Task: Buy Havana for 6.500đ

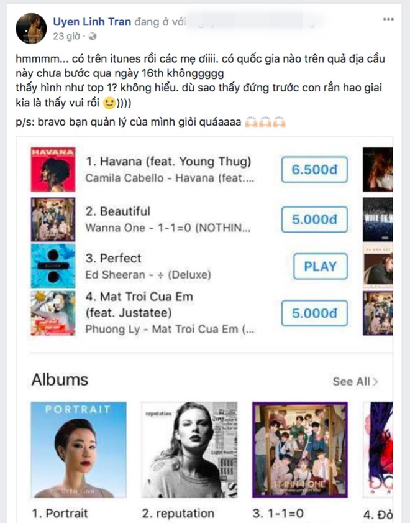Action: point(314,170)
